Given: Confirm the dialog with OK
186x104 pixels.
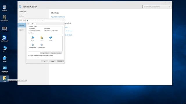Looking at the screenshot, I should pyautogui.click(x=44, y=61).
